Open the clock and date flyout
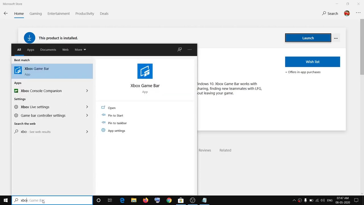The width and height of the screenshot is (364, 205). tap(343, 200)
